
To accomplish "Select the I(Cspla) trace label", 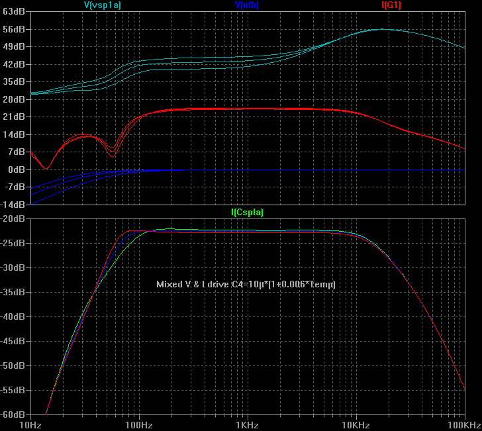I will (x=247, y=213).
